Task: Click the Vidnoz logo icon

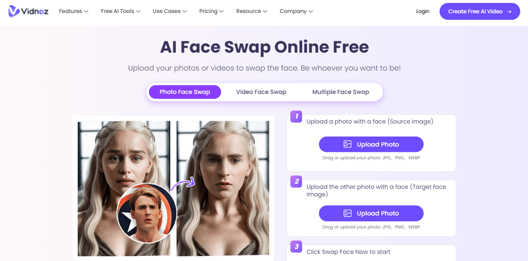Action: (14, 11)
